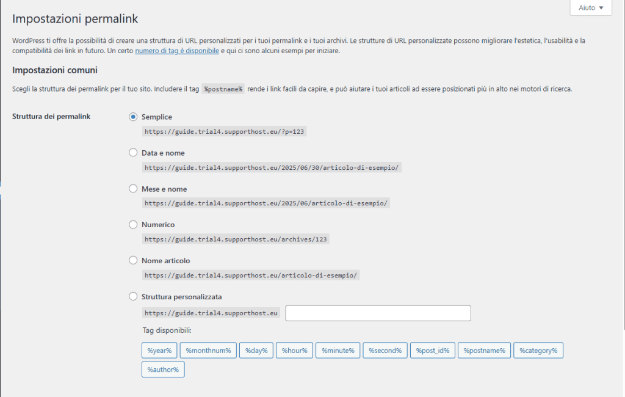
Task: Select the Semplice permalink radio button
Action: (x=133, y=117)
